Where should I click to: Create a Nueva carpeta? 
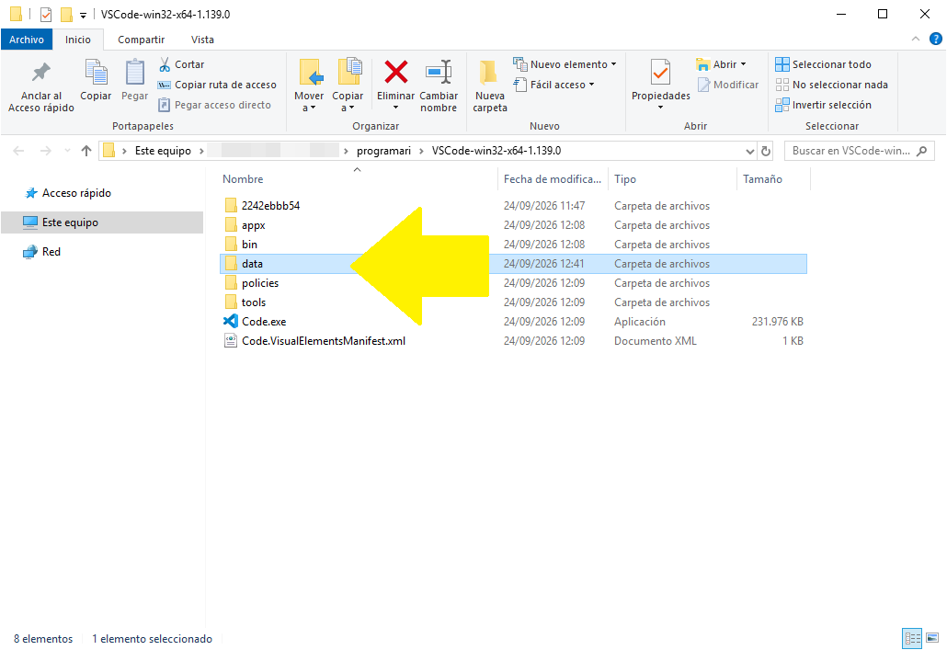(490, 86)
